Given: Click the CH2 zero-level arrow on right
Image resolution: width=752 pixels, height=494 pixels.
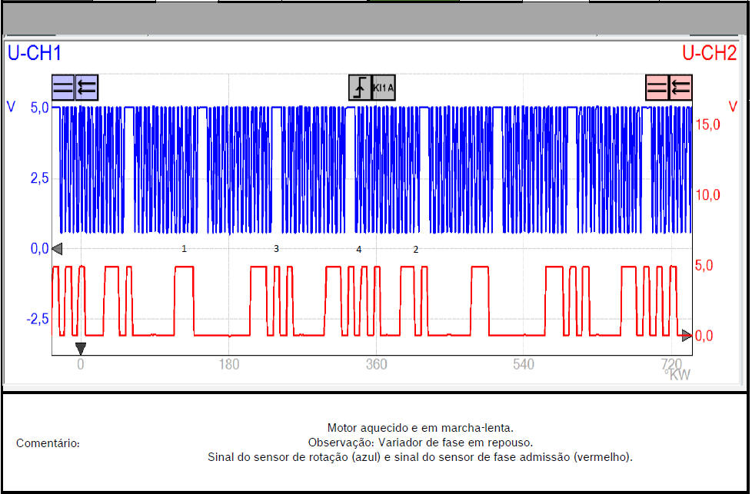Looking at the screenshot, I should click(687, 335).
